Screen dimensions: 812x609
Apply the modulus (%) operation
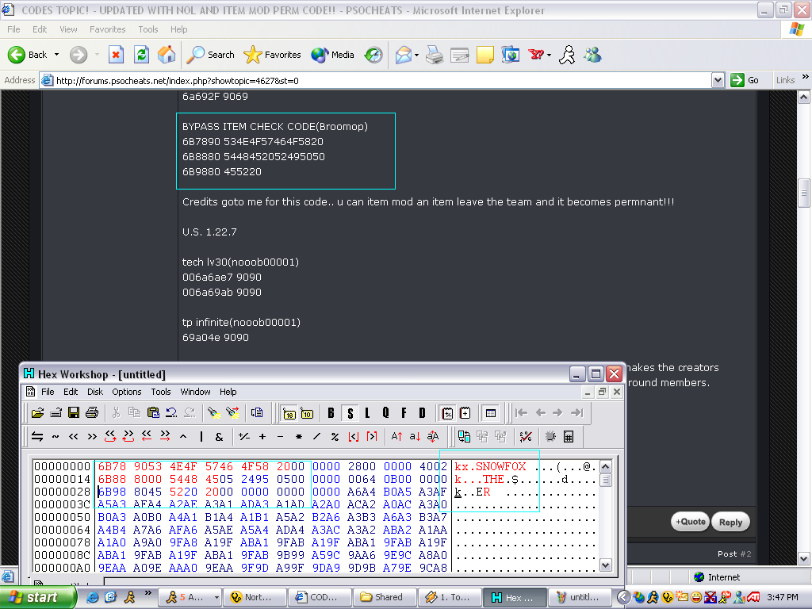[335, 437]
